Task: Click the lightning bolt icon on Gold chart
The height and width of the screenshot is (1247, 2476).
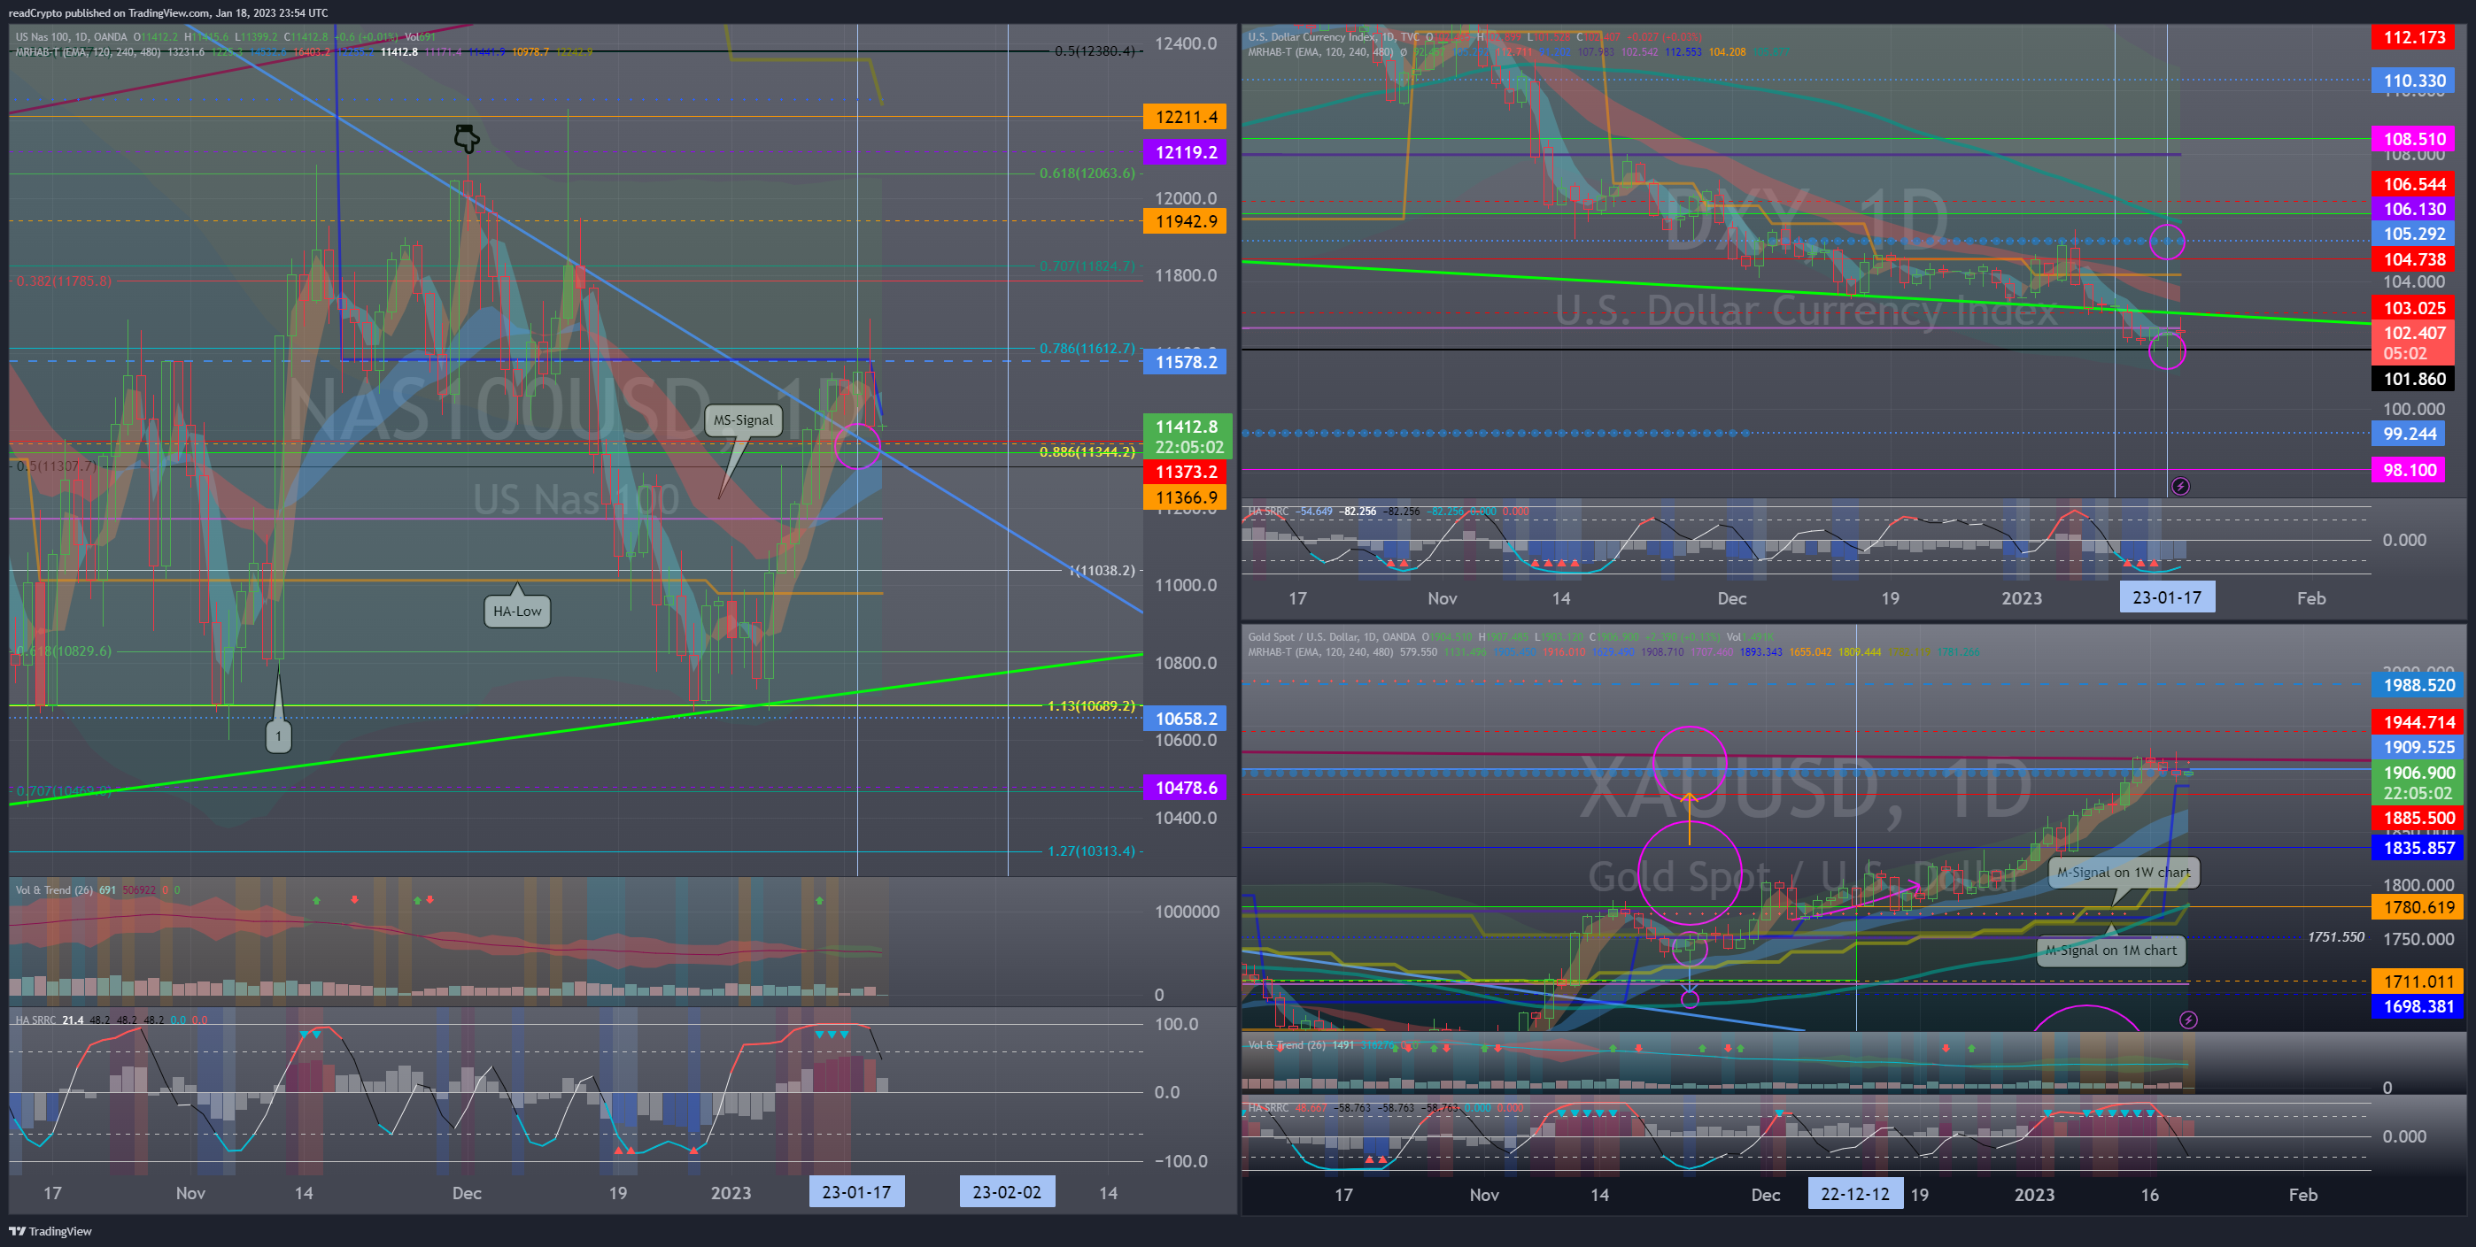Action: (2187, 1020)
